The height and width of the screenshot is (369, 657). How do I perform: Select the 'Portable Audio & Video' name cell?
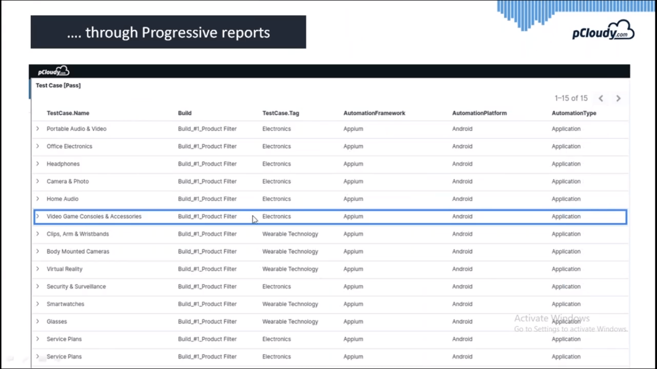pos(76,129)
